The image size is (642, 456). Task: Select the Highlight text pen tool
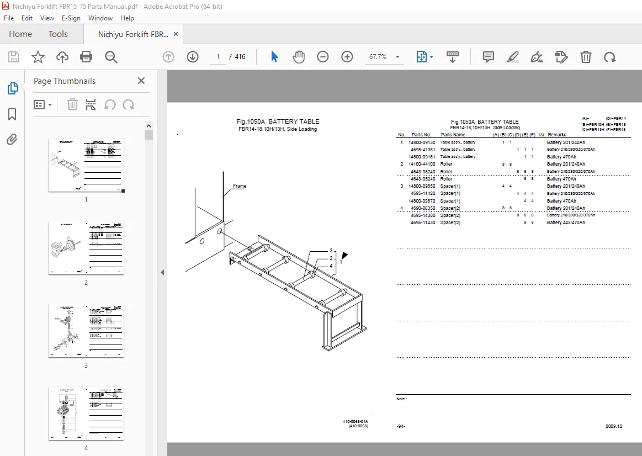pyautogui.click(x=513, y=57)
